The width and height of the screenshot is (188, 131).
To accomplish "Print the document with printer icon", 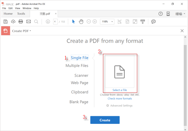I will pos(21,22).
